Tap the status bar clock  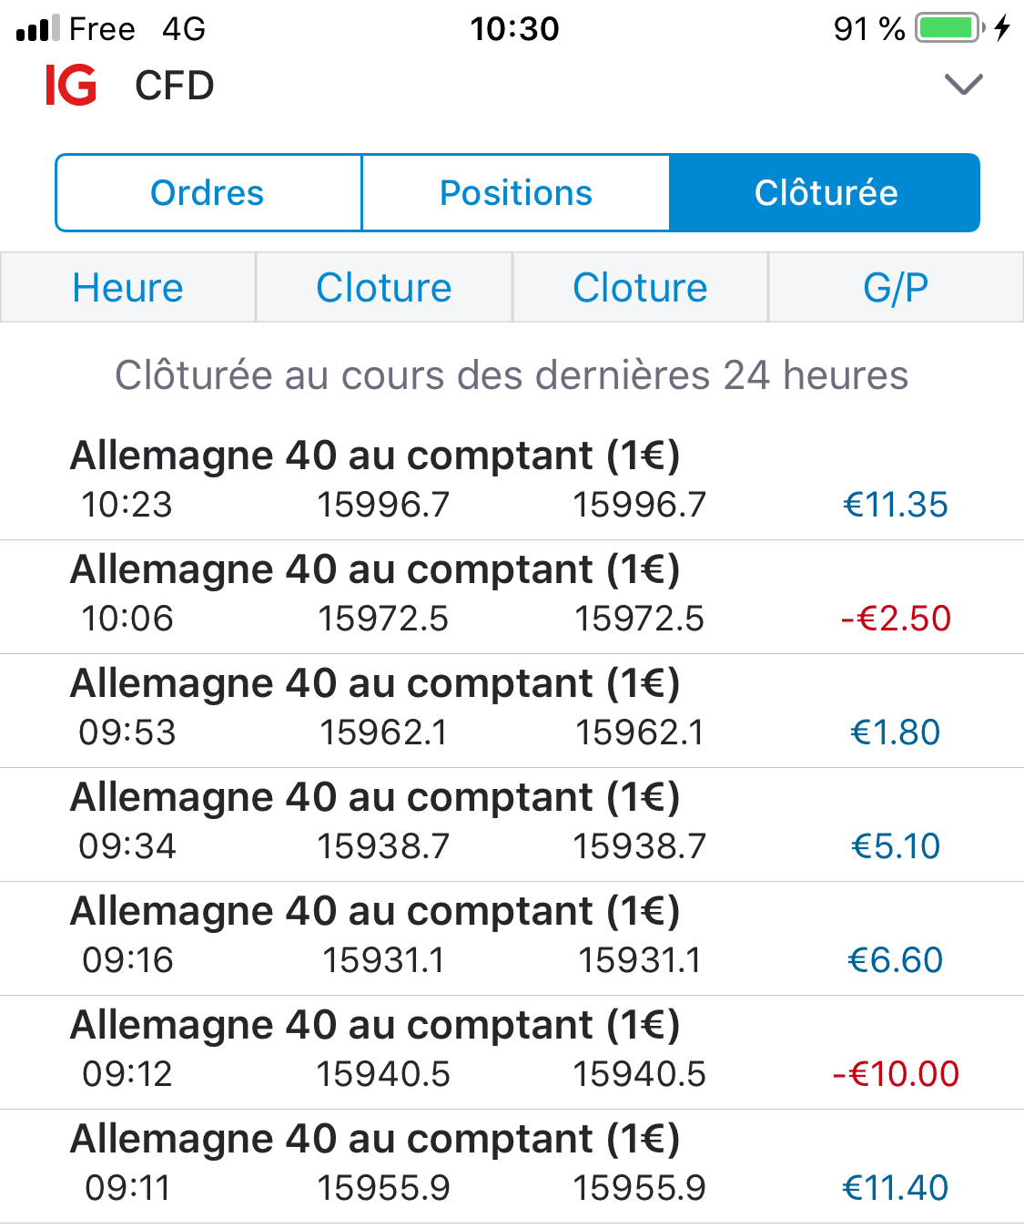point(514,29)
